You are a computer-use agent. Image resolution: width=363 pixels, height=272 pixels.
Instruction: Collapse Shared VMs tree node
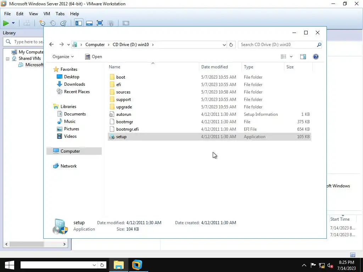[8, 59]
